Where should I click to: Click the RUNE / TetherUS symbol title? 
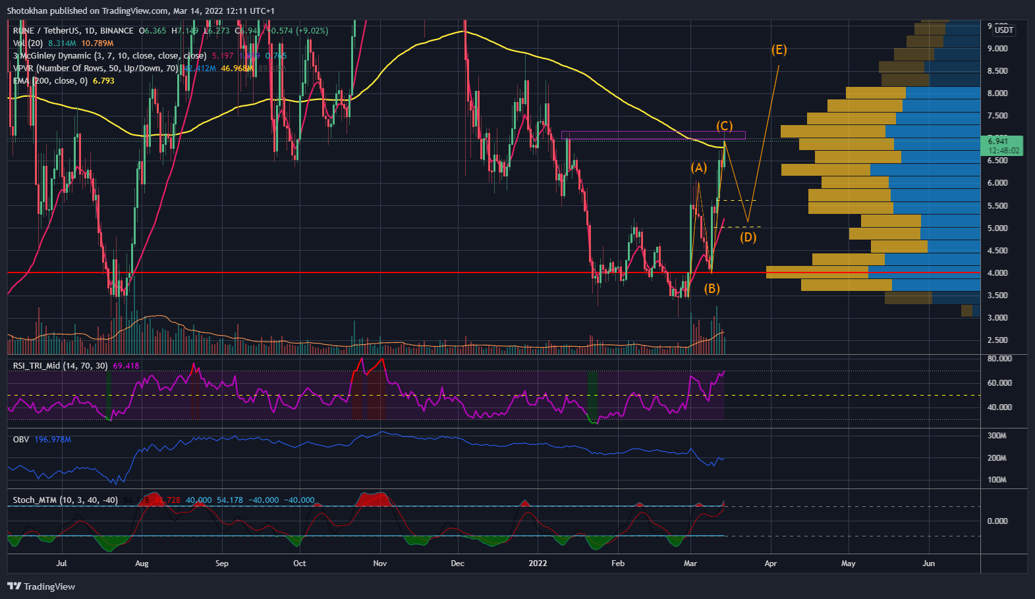73,31
